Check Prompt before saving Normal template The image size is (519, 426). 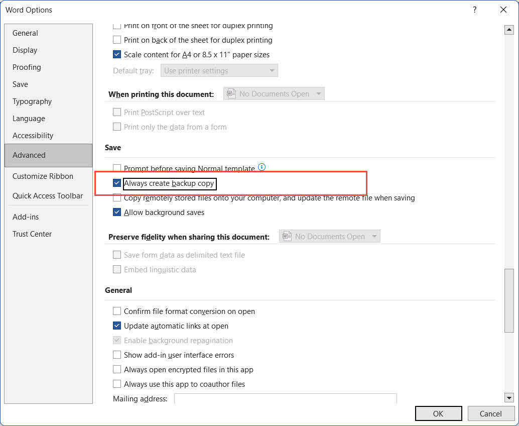117,168
